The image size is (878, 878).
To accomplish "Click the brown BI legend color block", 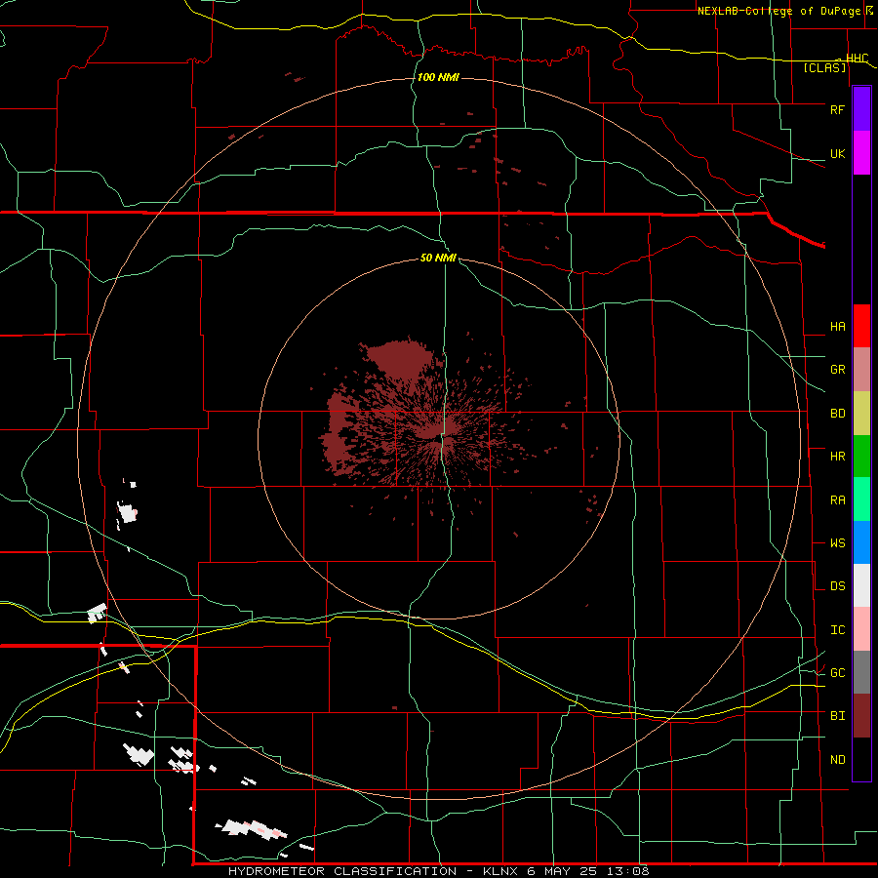I will (x=861, y=716).
